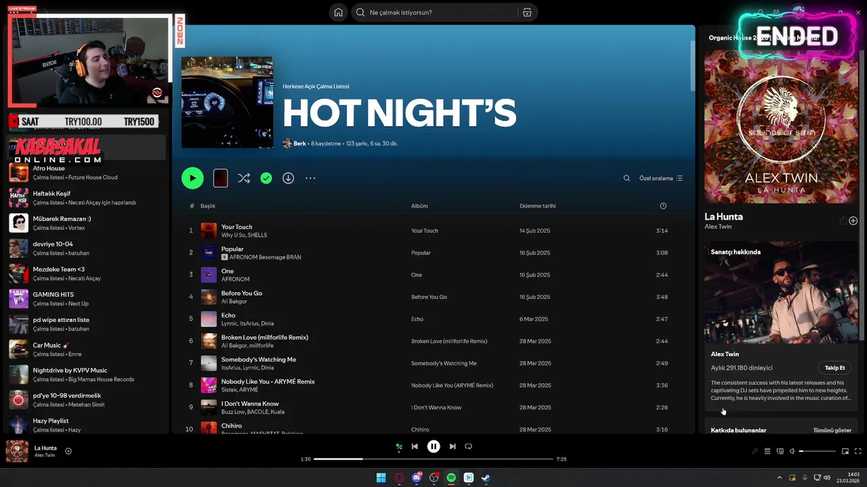Toggle repeat mode in player

[468, 446]
